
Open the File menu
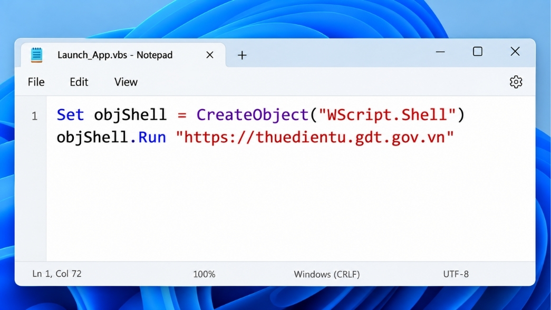point(36,82)
